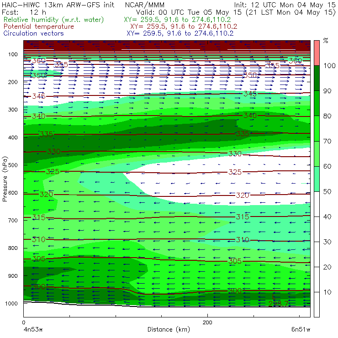Click the '100' pressure axis label
This screenshot has height=338, width=338.
click(x=13, y=54)
